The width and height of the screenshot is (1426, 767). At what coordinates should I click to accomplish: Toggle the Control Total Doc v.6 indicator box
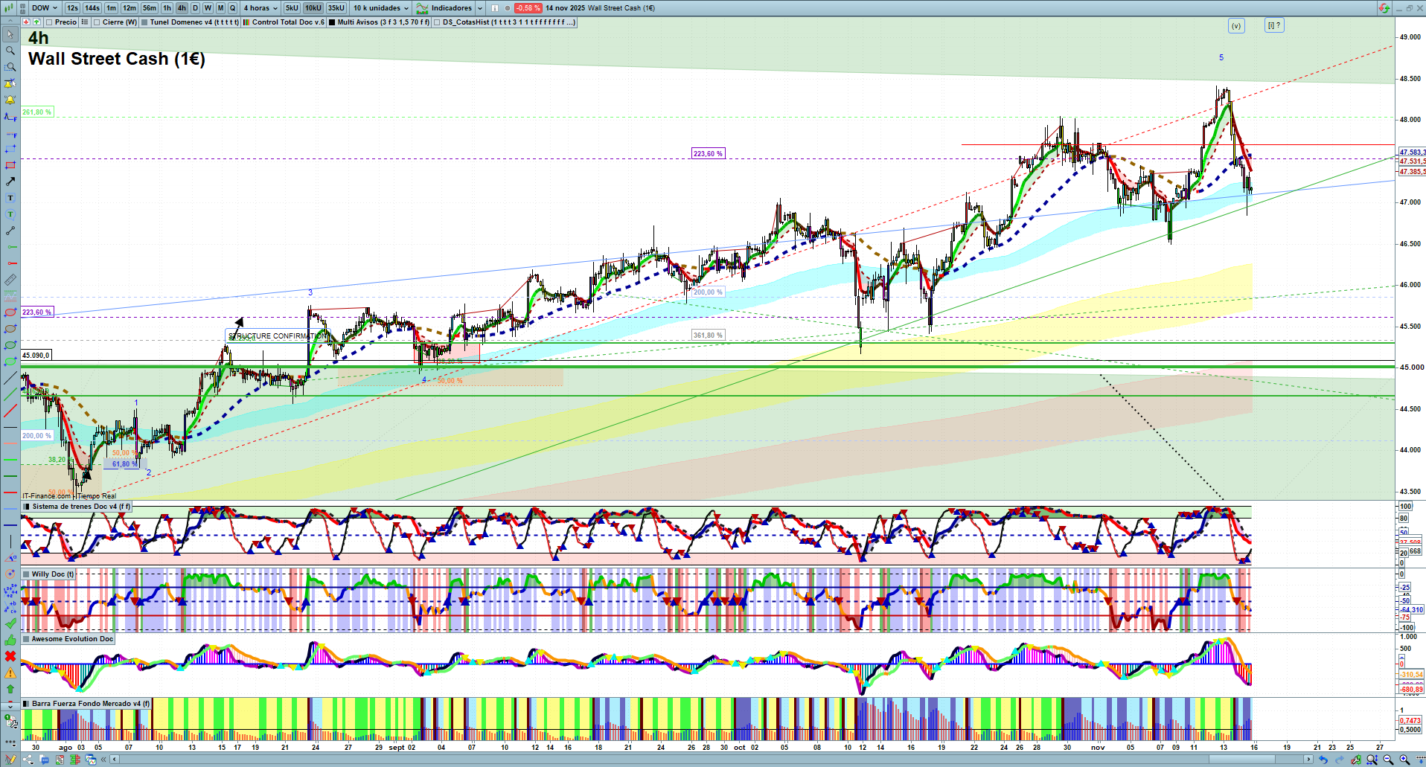tap(246, 22)
